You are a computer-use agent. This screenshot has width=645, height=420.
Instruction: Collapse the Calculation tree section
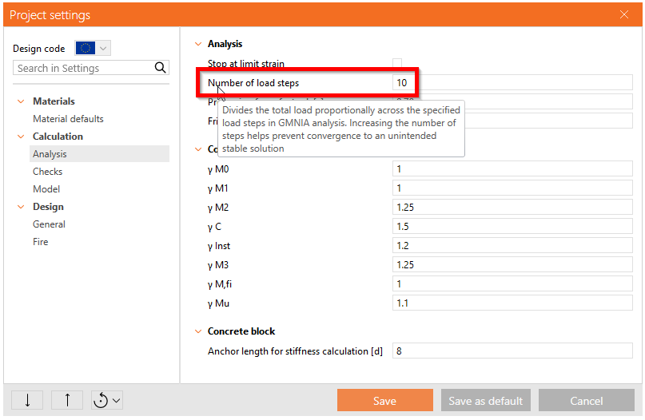pos(21,137)
